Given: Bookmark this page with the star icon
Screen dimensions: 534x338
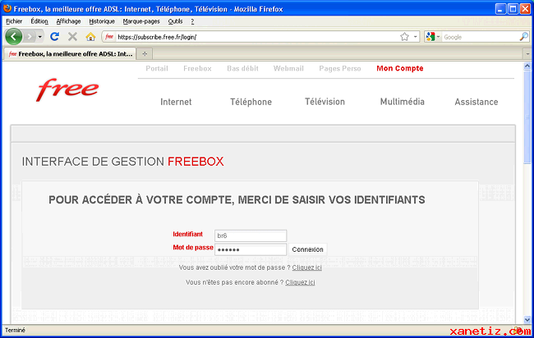Looking at the screenshot, I should click(404, 37).
